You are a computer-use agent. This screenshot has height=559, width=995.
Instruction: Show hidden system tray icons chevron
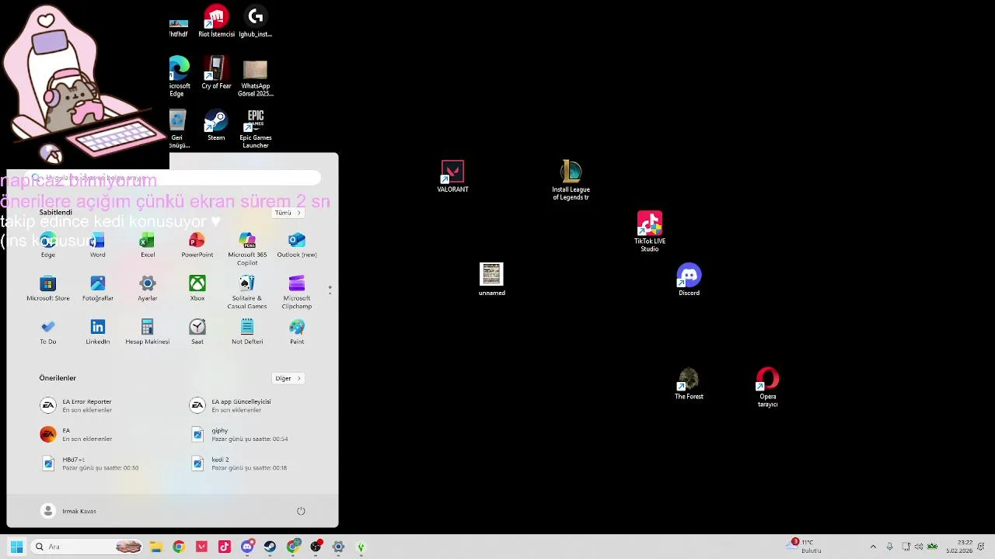tap(873, 547)
